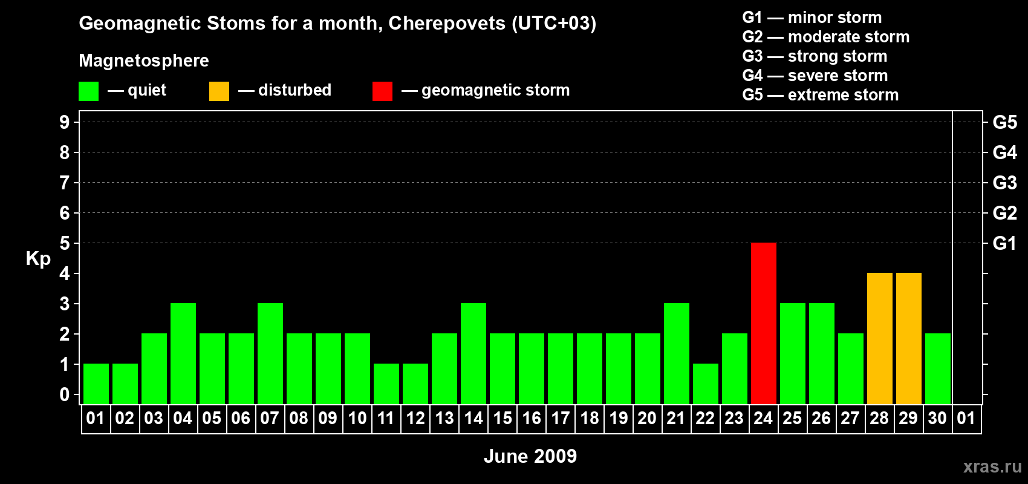The width and height of the screenshot is (1028, 484).
Task: Click the orange disturbed legend swatch
Action: 219,91
